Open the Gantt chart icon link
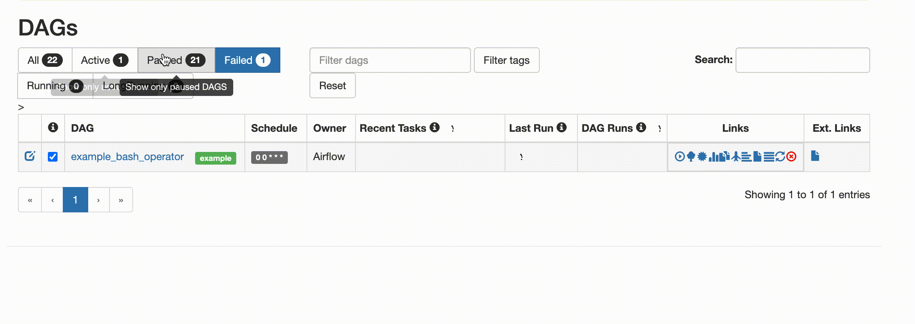This screenshot has width=915, height=324. [746, 157]
